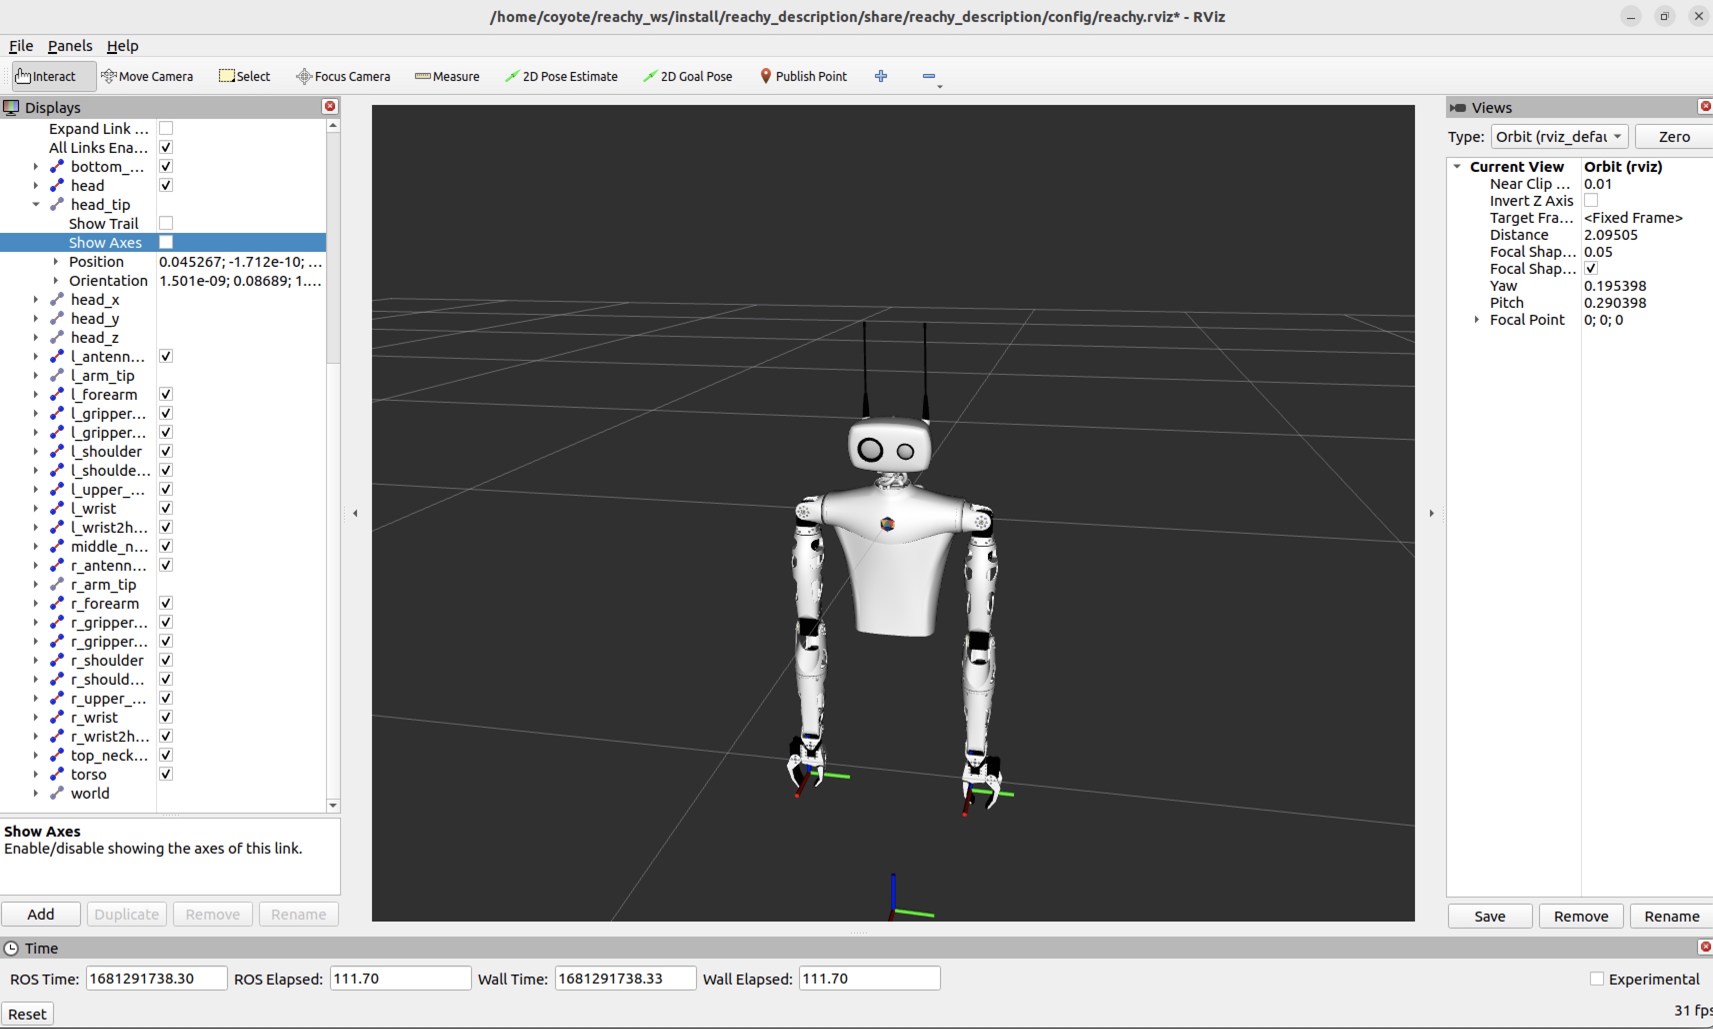Click the Time panel clock icon
This screenshot has width=1713, height=1029.
pos(11,948)
